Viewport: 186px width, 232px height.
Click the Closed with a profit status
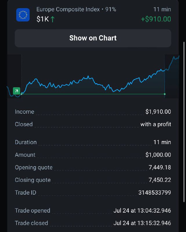click(156, 124)
